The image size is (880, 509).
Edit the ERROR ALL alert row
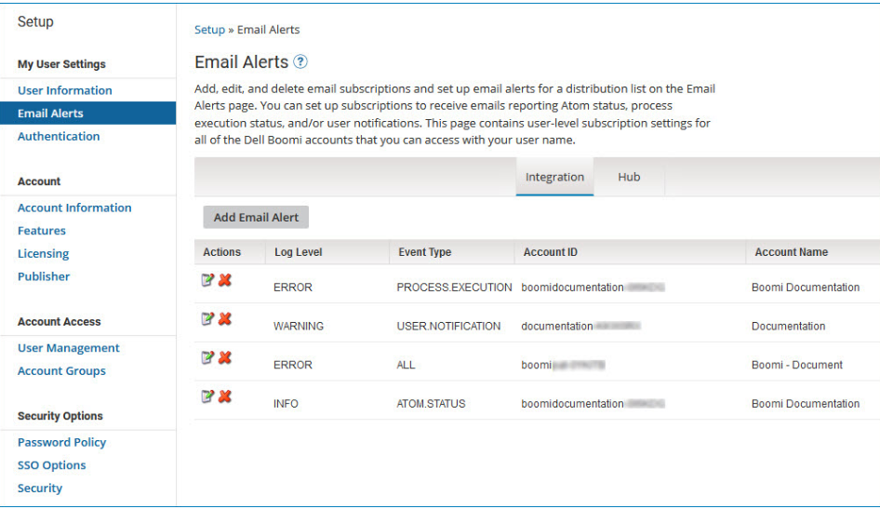(x=207, y=357)
